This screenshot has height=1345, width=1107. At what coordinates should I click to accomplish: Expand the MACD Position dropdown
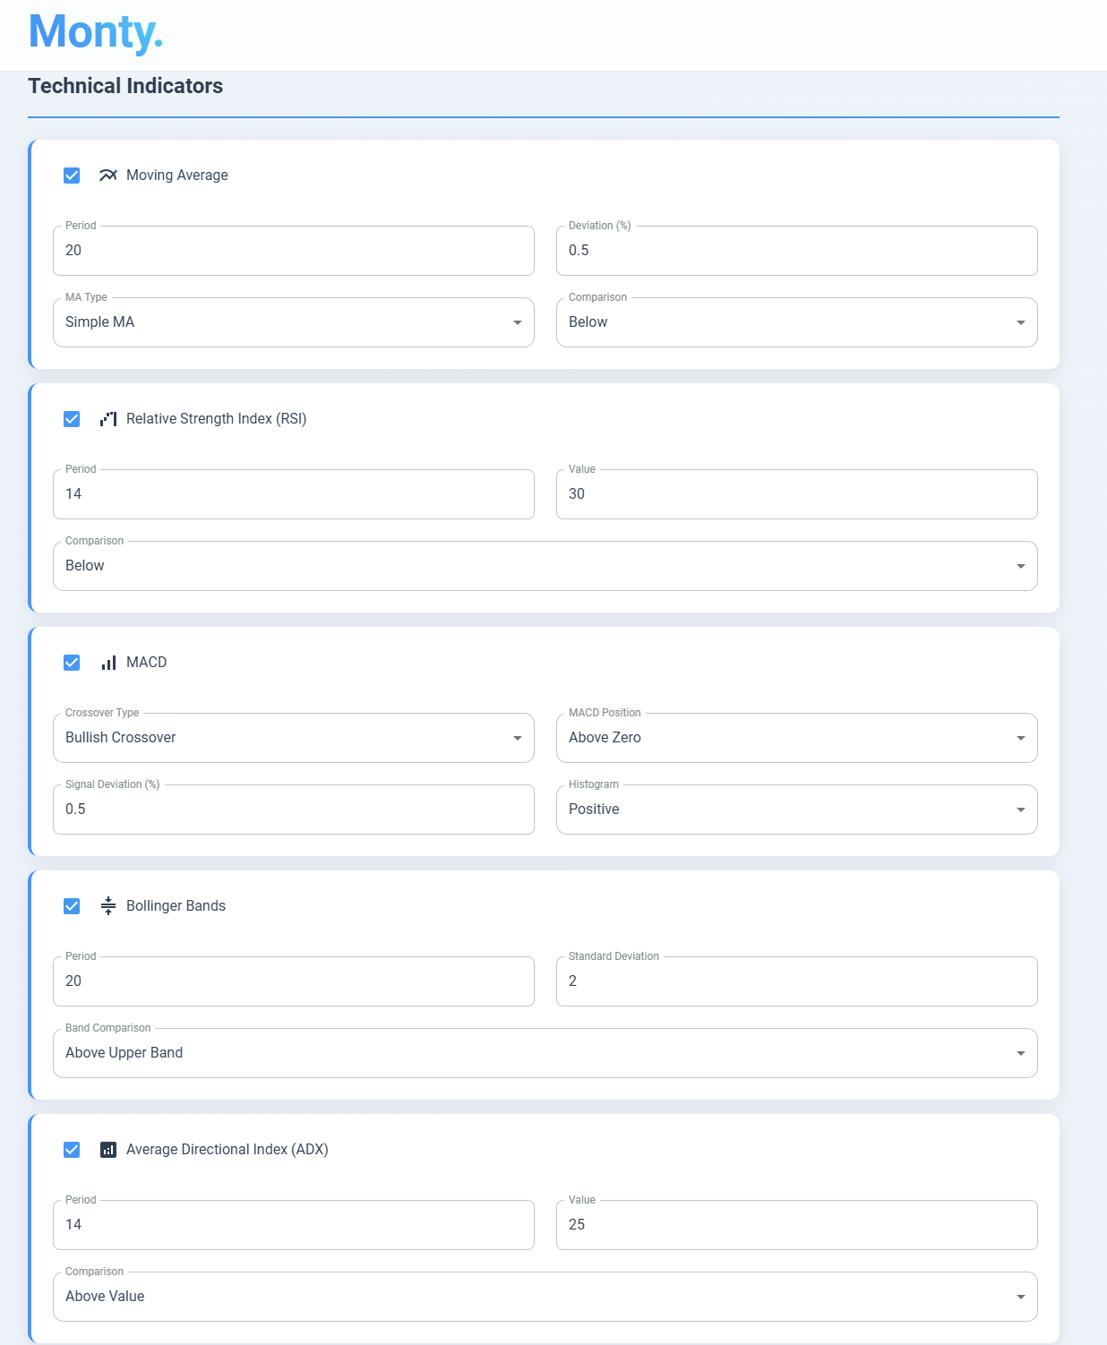click(797, 738)
